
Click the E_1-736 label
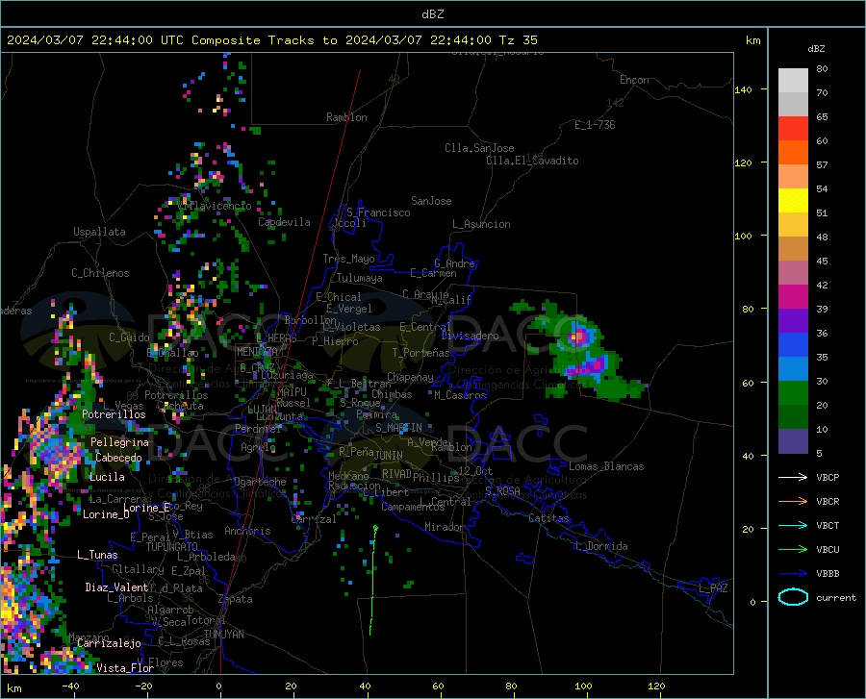pos(595,125)
